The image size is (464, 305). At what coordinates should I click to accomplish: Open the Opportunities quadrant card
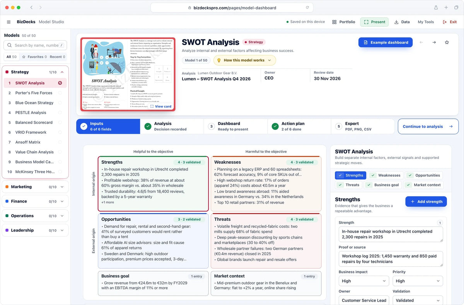(153, 240)
